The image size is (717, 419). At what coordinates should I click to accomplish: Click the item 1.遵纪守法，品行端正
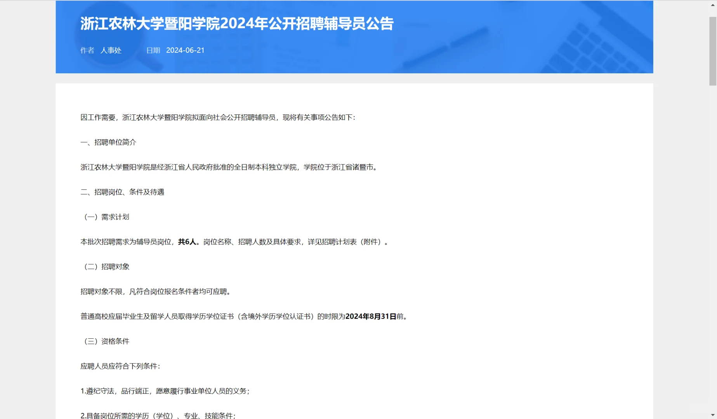point(165,391)
